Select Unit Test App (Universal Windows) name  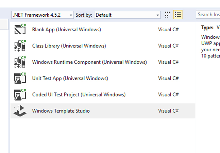point(70,79)
